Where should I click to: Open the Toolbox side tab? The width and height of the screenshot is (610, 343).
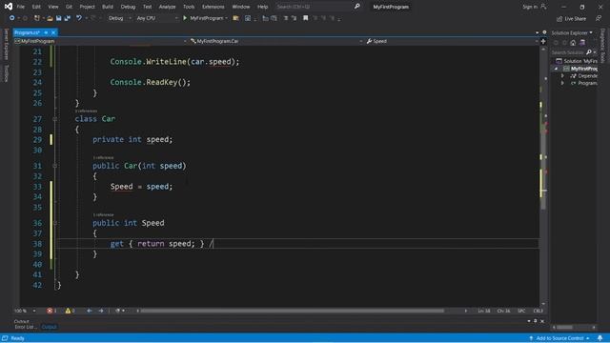click(7, 73)
